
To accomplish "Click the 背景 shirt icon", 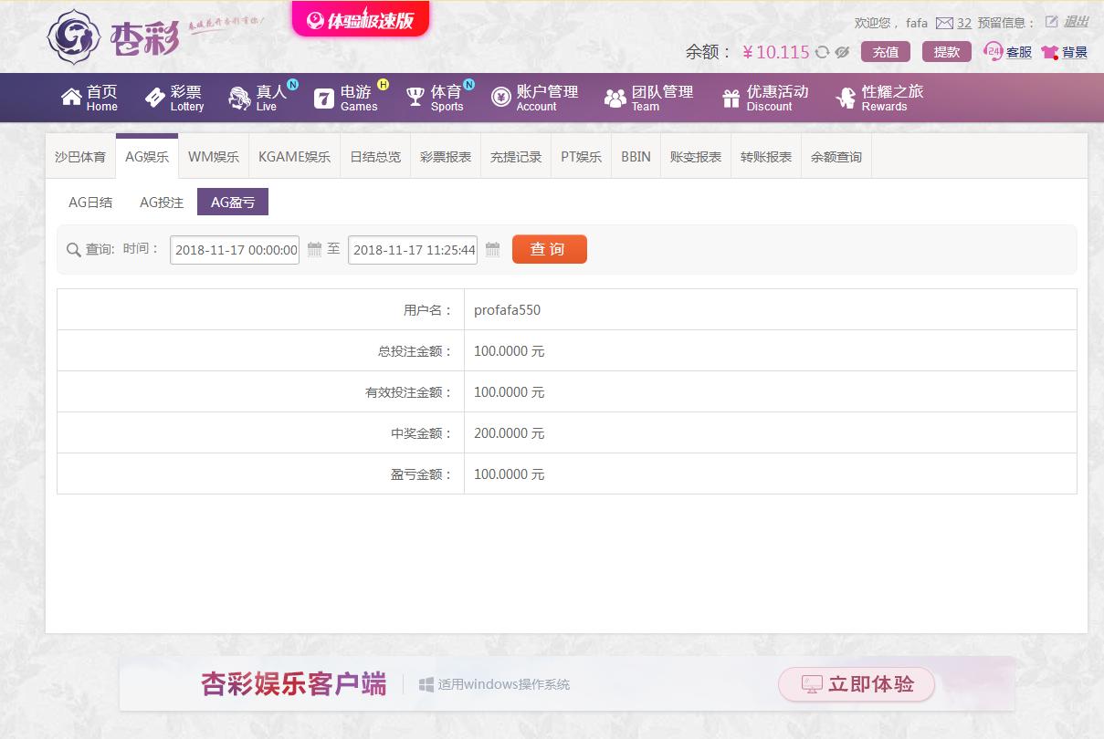I will coord(1050,53).
